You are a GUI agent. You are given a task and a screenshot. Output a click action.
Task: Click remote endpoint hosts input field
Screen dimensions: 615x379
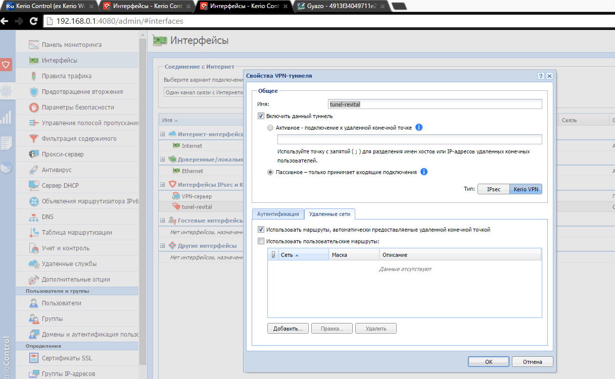tap(410, 139)
